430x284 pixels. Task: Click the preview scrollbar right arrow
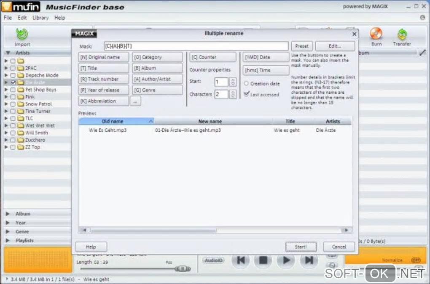[347, 231]
